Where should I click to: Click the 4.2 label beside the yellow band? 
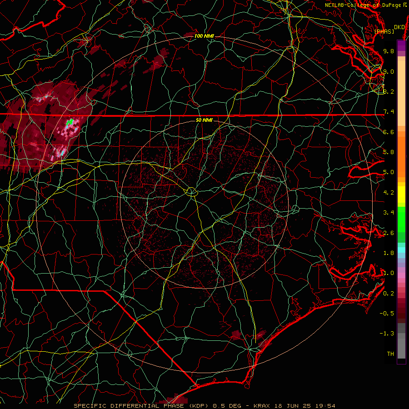click(x=389, y=193)
